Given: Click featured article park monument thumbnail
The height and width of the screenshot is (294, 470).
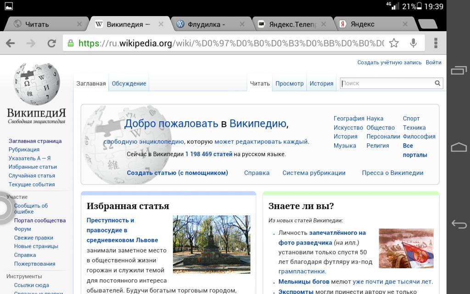Looking at the screenshot, I should pyautogui.click(x=212, y=244).
